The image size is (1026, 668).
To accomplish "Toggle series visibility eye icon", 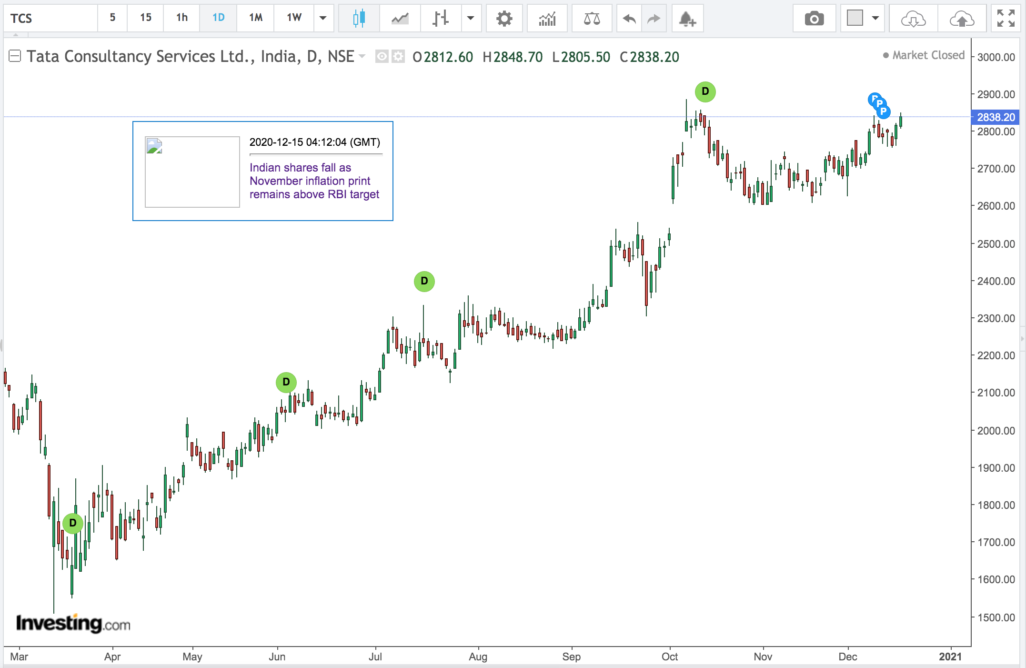I will (x=382, y=57).
